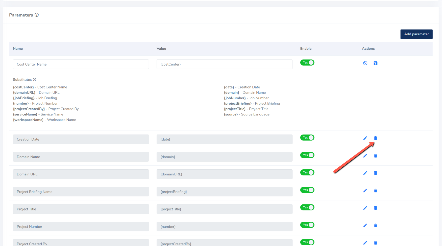Click the Domain URL name field
This screenshot has width=442, height=246.
81,174
